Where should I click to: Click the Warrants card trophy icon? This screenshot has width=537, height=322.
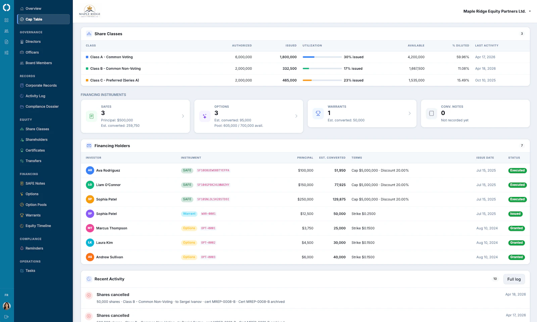click(318, 114)
